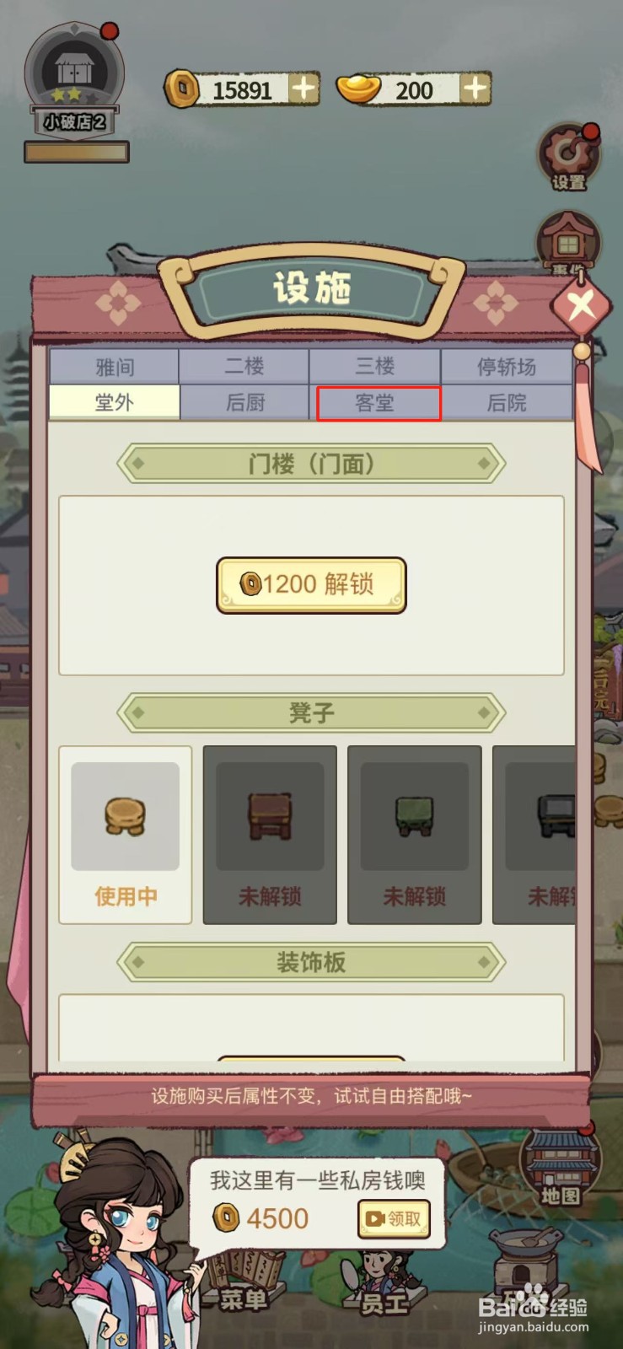
Task: Select the locked brown chair item
Action: (x=270, y=835)
